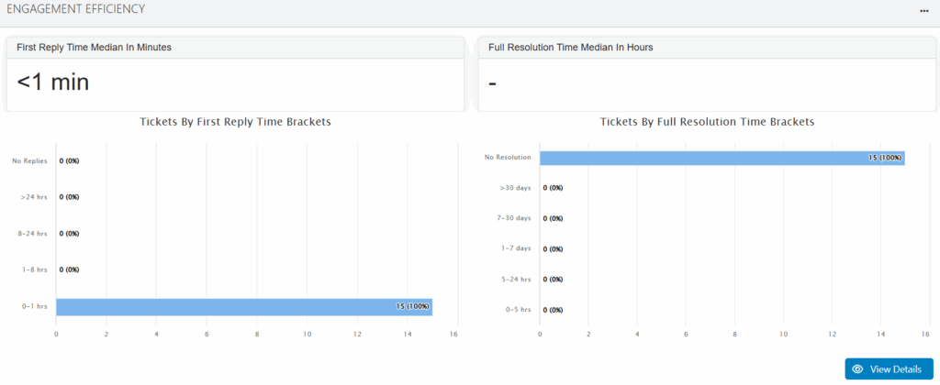This screenshot has height=385, width=940.
Task: Select the '1-8 hrs' category label
Action: [x=34, y=269]
